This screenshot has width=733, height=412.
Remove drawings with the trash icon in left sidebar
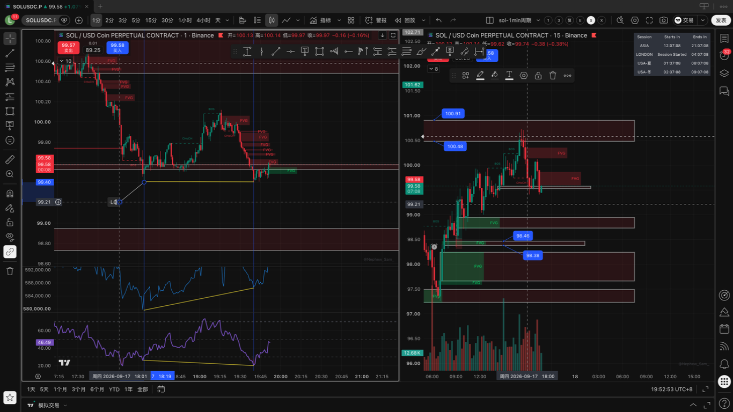click(x=10, y=271)
